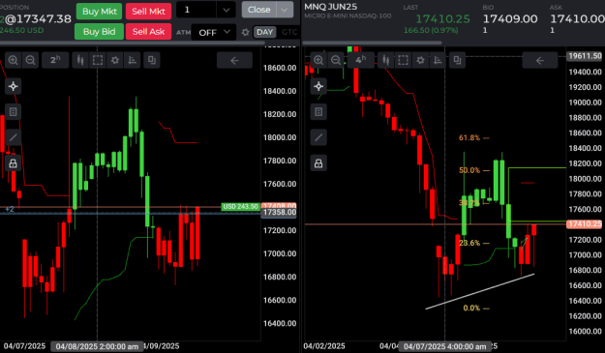This screenshot has height=353, width=605.
Task: Select DAY time-in-force option
Action: click(x=264, y=32)
